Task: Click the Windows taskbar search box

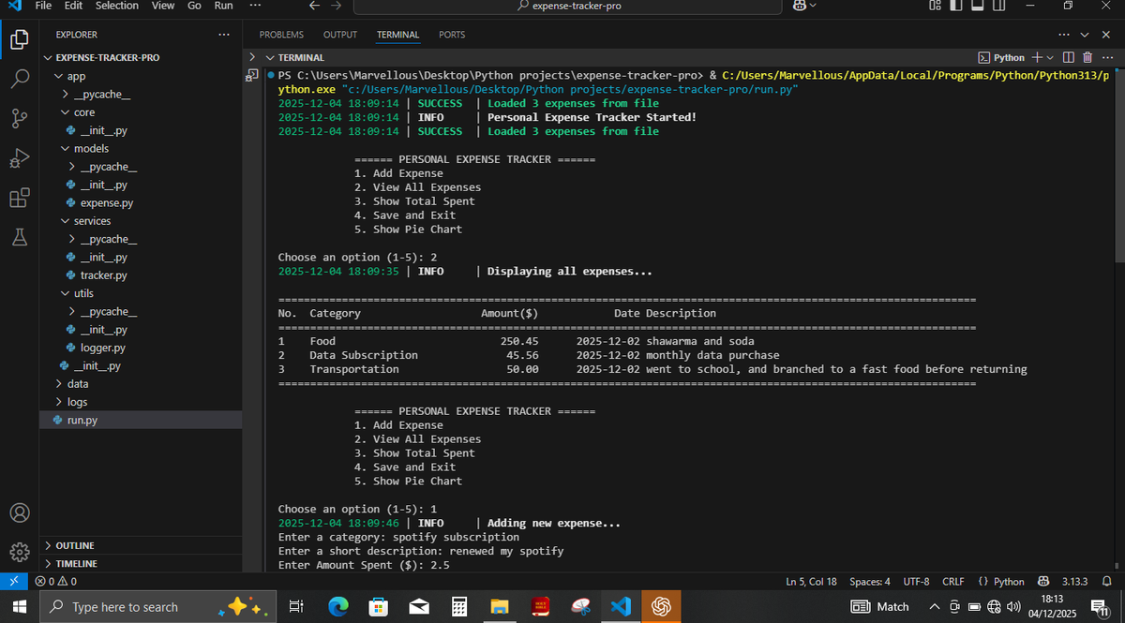Action: (x=157, y=607)
